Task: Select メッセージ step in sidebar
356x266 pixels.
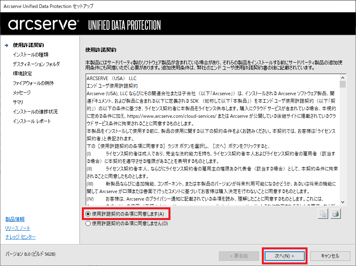Action: pos(21,93)
